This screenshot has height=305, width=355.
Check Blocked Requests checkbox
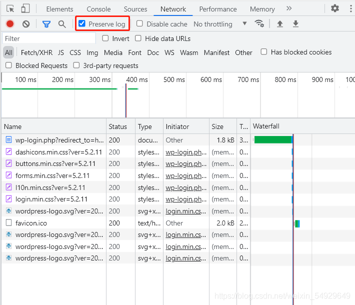point(8,65)
